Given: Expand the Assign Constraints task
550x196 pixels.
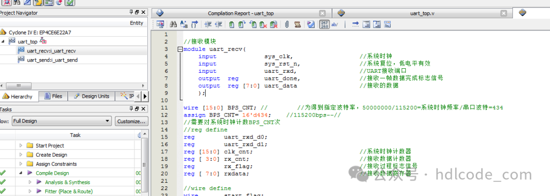Looking at the screenshot, I should [21, 164].
